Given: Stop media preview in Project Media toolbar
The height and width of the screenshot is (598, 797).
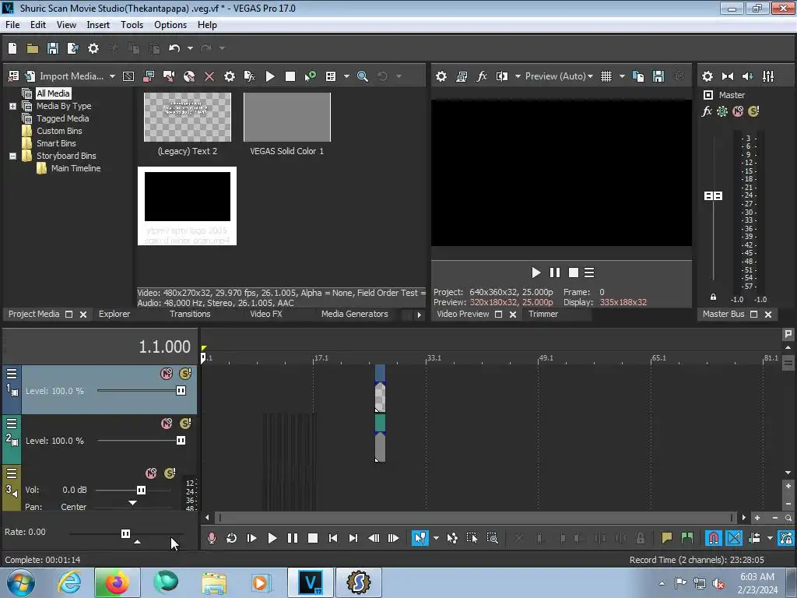Looking at the screenshot, I should point(290,76).
